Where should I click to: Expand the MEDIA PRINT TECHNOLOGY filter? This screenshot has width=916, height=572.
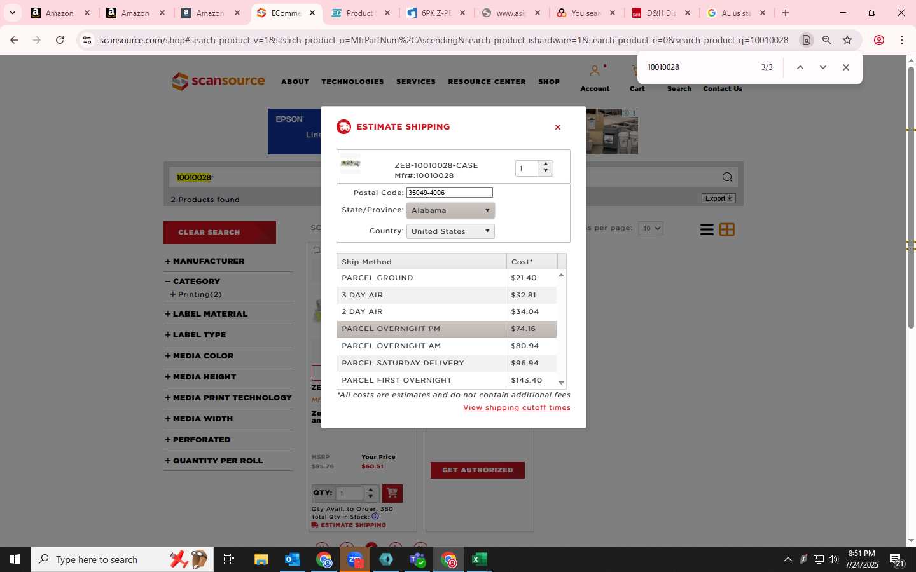pyautogui.click(x=228, y=398)
